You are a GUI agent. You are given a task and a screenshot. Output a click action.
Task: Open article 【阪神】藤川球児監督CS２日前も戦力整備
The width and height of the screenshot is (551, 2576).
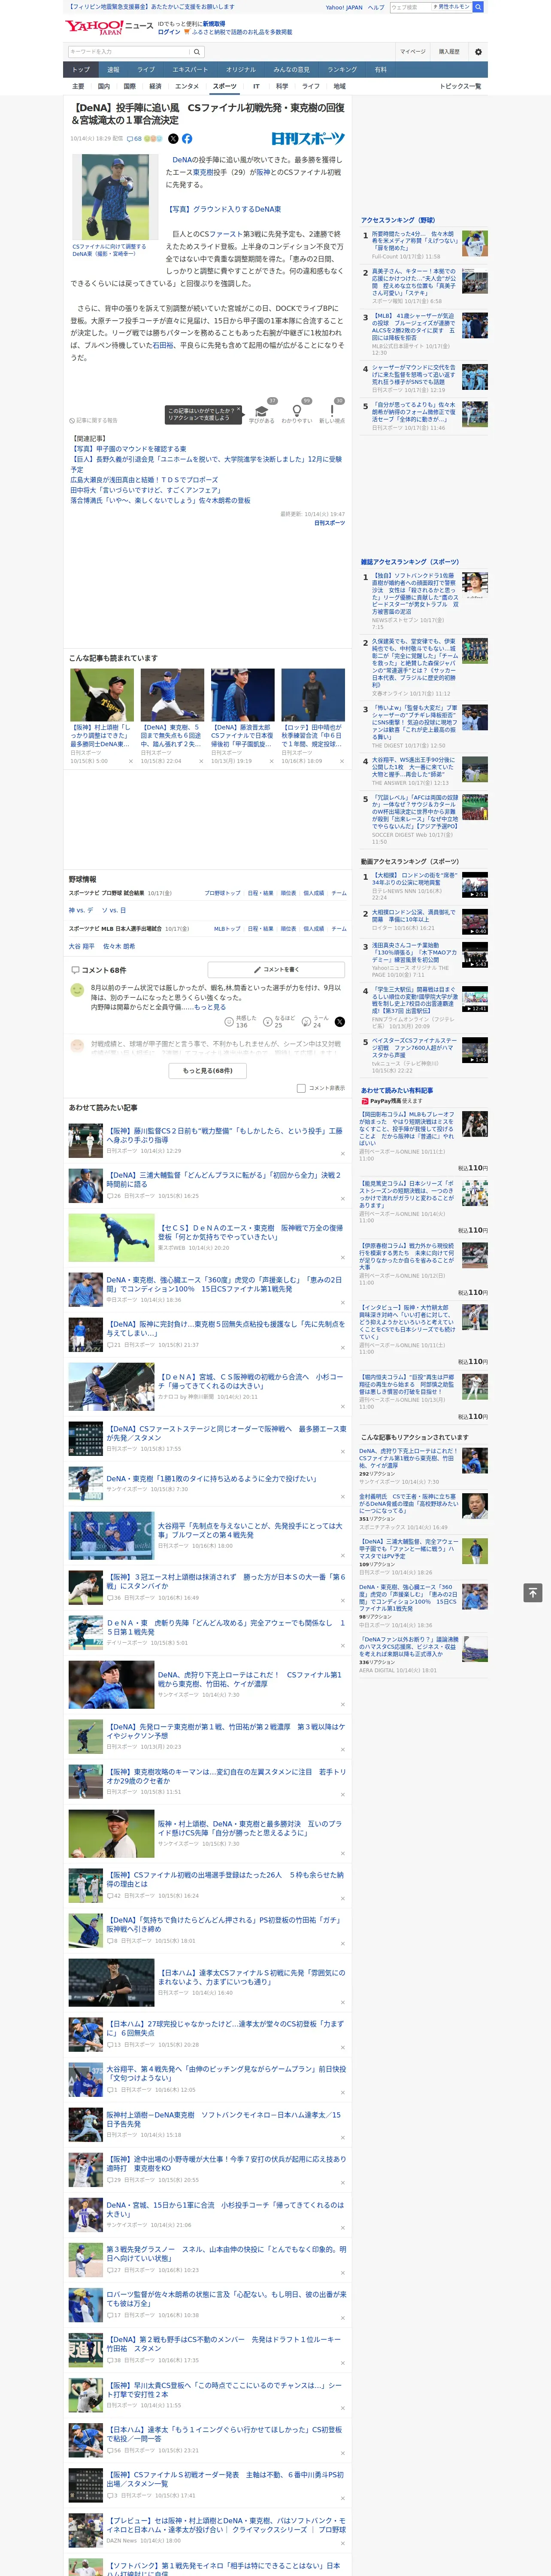pyautogui.click(x=224, y=1135)
